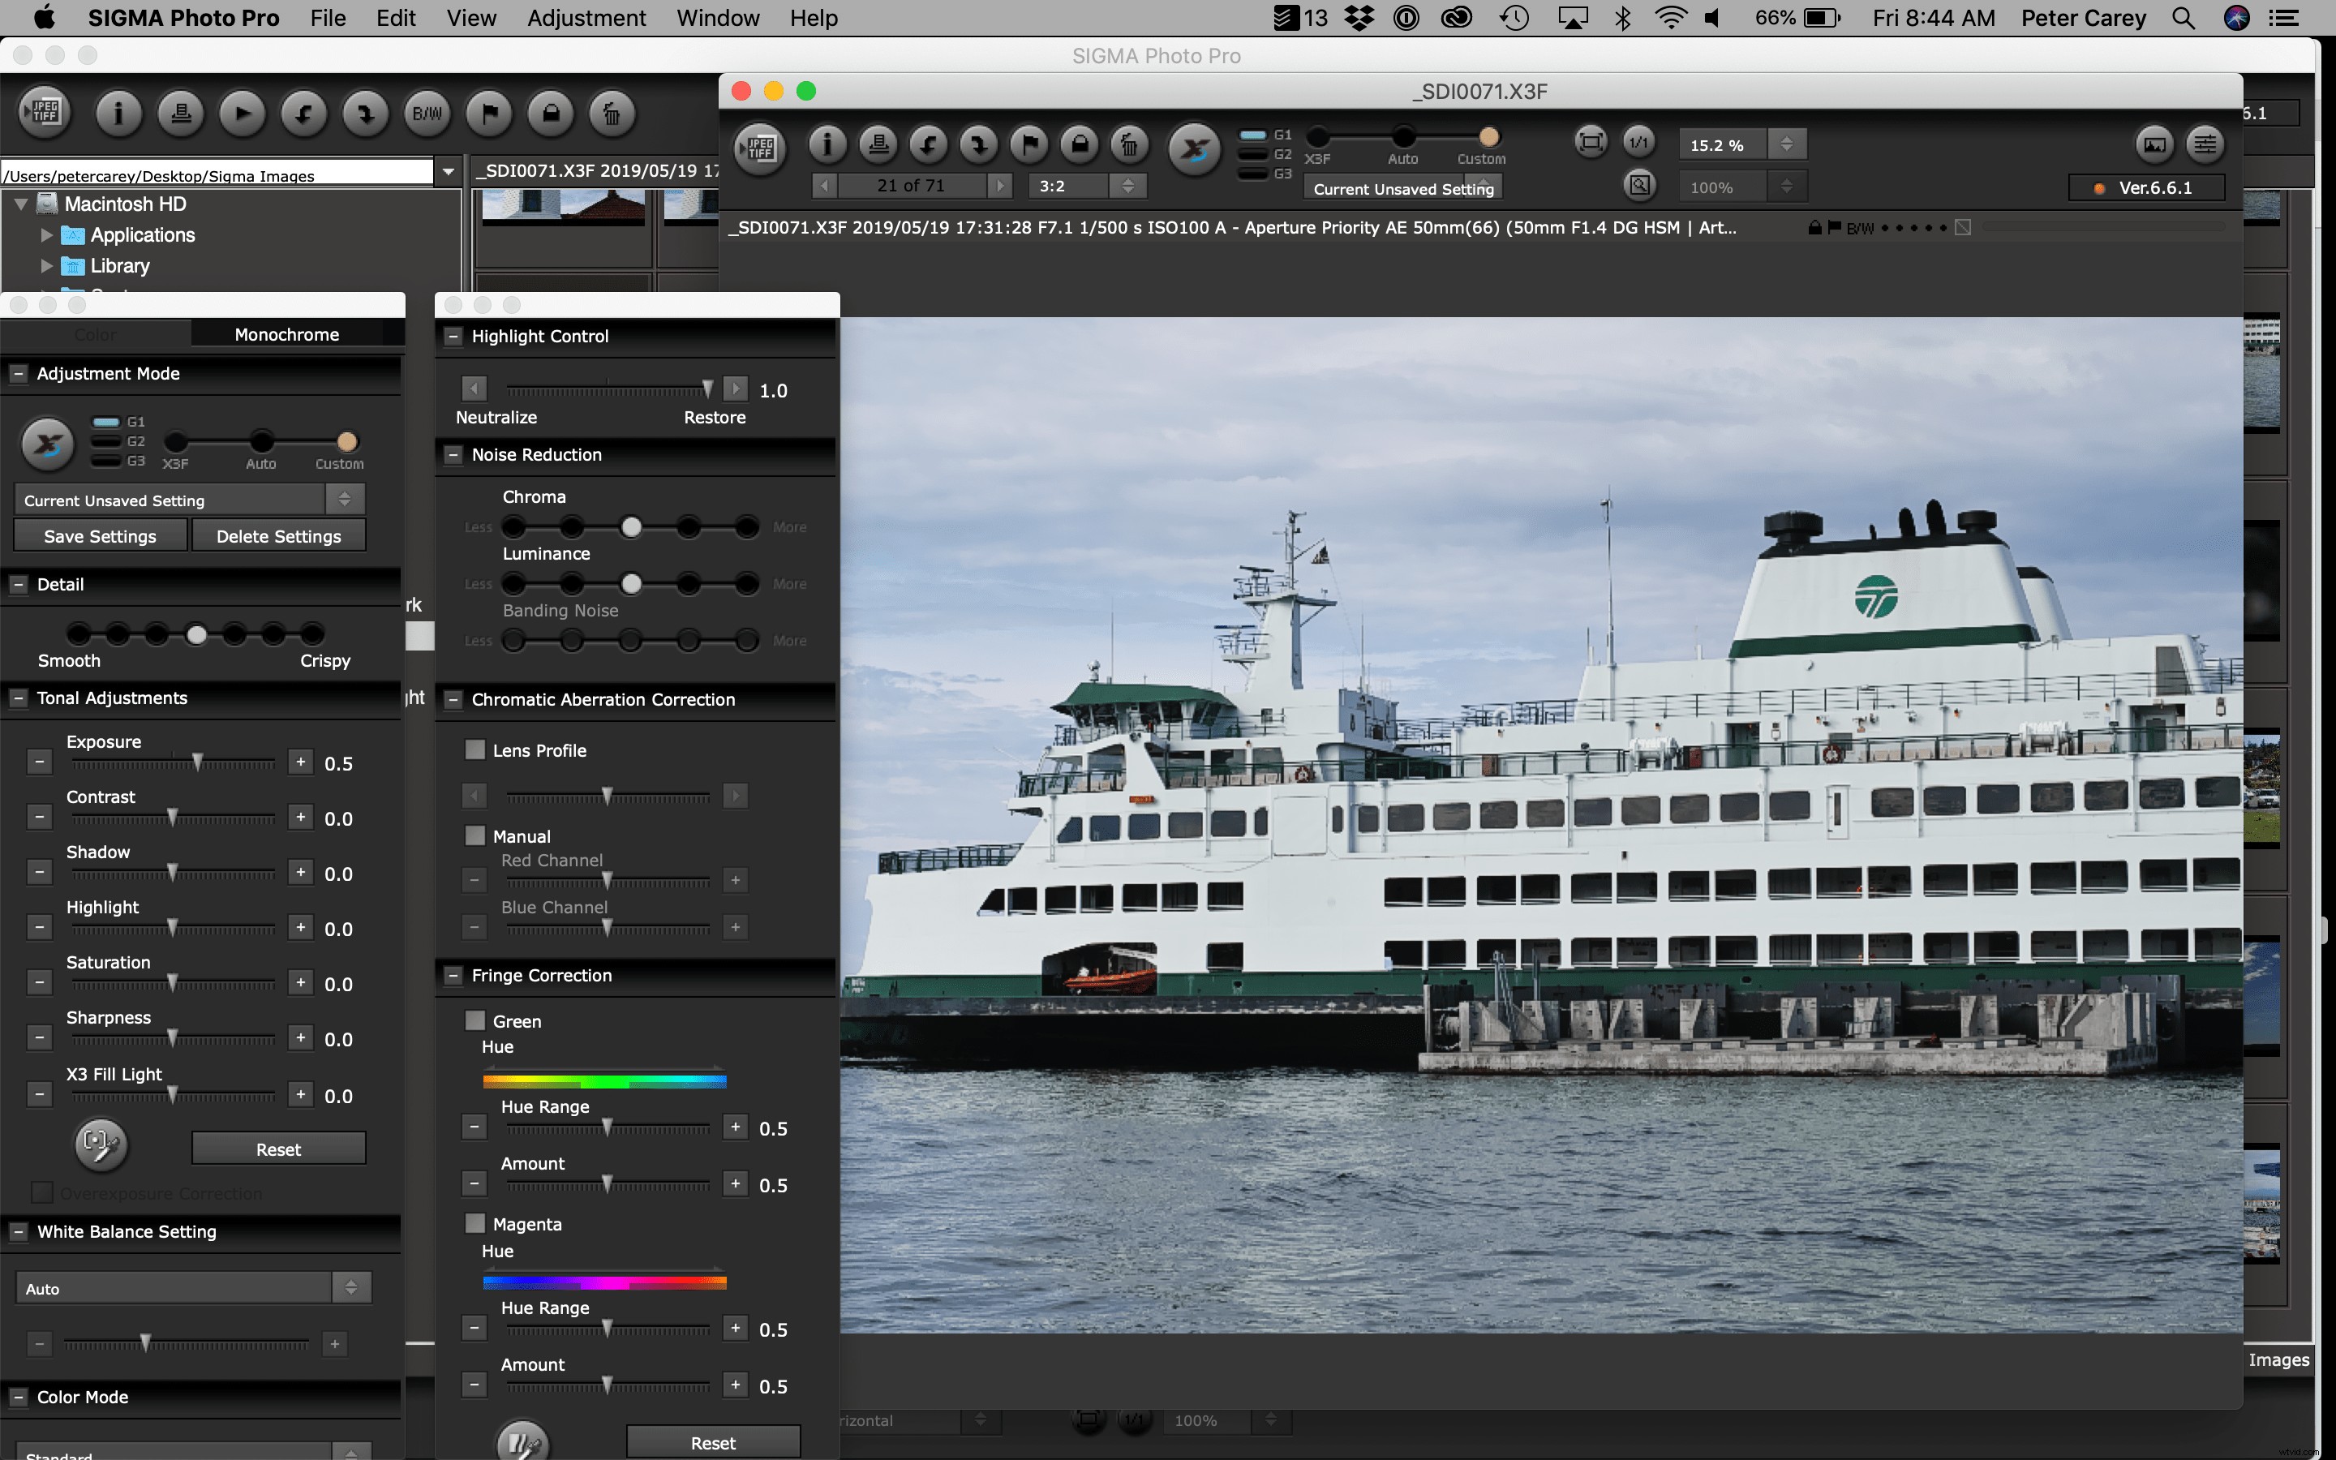
Task: Enable Green fringe correction
Action: pos(475,1020)
